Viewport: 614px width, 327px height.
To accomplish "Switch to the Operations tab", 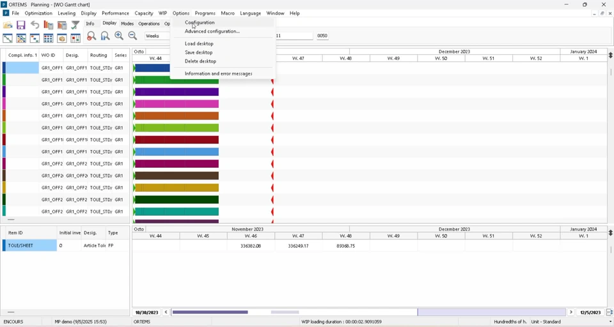I will (x=149, y=24).
